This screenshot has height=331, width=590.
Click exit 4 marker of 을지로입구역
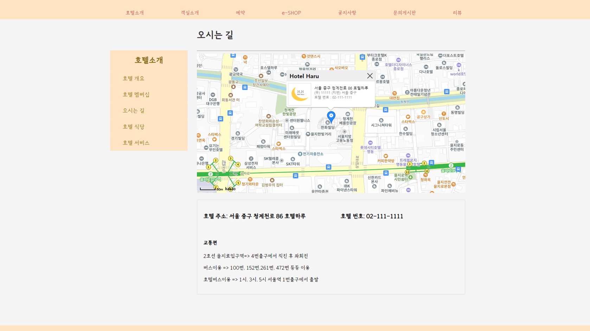238,164
